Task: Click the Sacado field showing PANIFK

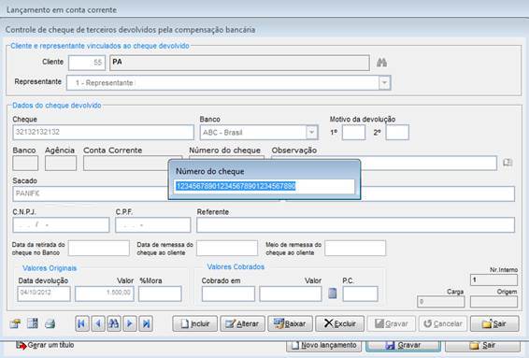Action: pyautogui.click(x=91, y=193)
